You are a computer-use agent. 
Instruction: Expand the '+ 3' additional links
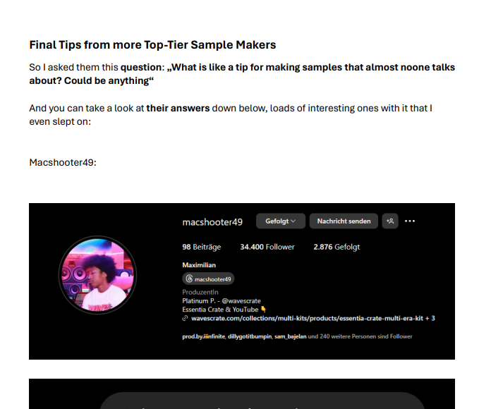tap(430, 318)
